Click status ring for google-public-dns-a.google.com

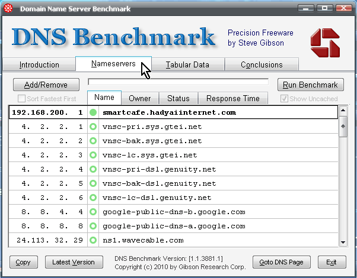click(x=93, y=226)
